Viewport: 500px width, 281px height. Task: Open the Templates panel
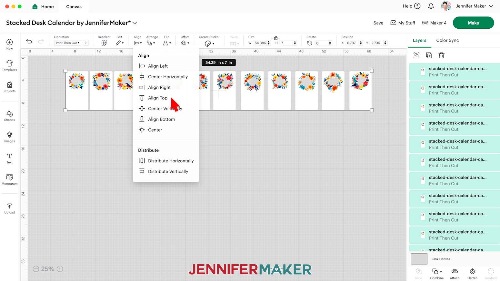tap(10, 65)
